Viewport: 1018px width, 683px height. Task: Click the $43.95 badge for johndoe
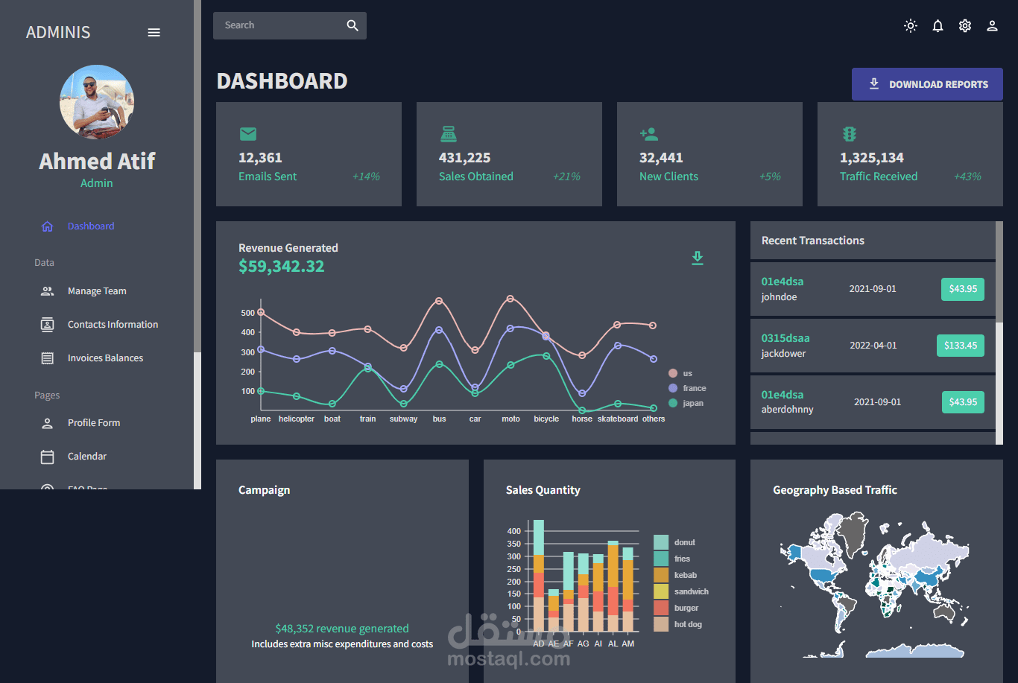point(963,289)
